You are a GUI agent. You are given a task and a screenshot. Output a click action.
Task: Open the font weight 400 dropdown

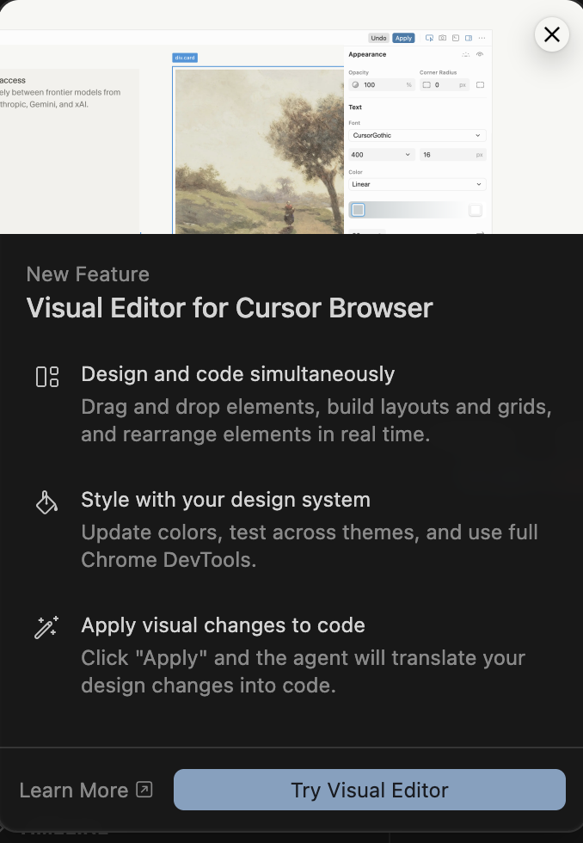[382, 155]
